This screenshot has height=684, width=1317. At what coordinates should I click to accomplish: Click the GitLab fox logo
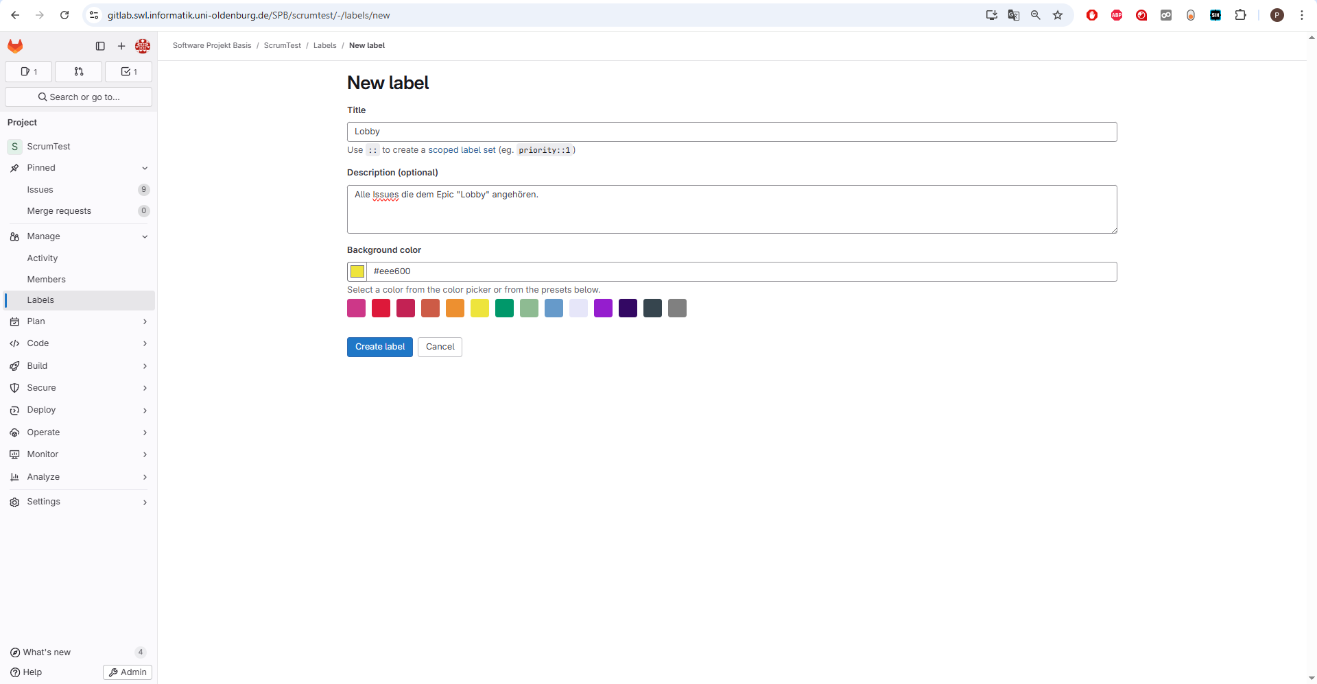[15, 46]
